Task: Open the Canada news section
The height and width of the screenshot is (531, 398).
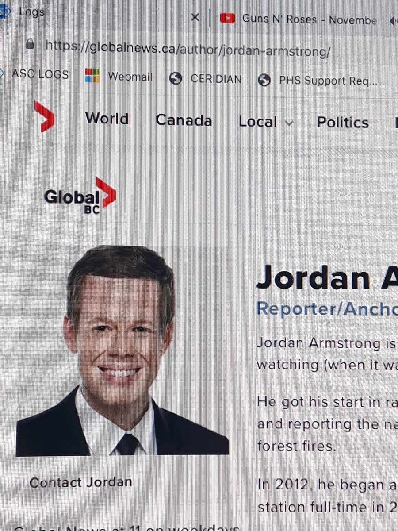Action: pyautogui.click(x=184, y=120)
